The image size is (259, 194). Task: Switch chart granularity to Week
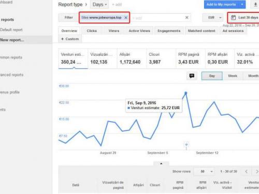tap(233, 76)
